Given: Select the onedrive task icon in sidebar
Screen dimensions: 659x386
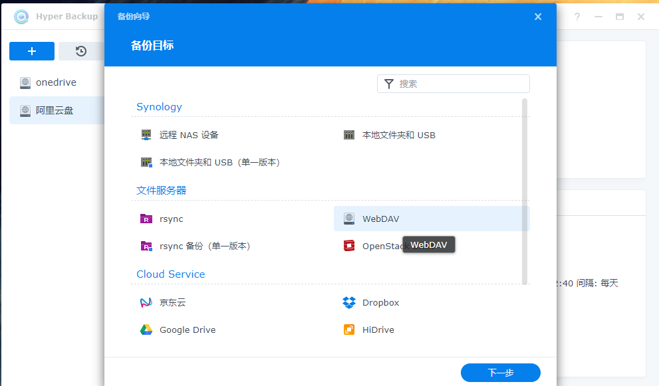Looking at the screenshot, I should point(25,83).
